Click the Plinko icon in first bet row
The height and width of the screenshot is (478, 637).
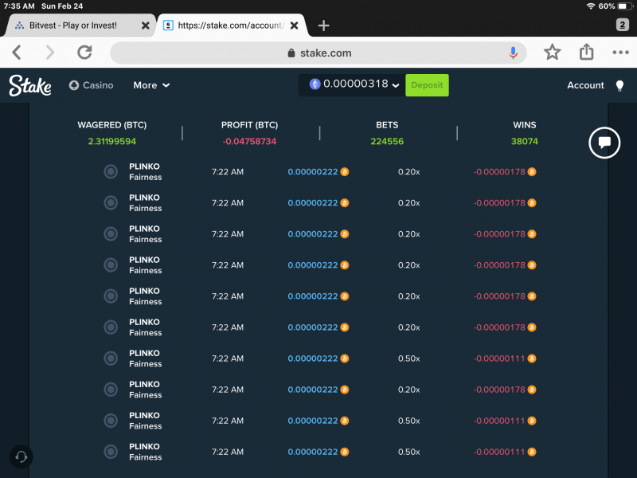click(x=111, y=171)
